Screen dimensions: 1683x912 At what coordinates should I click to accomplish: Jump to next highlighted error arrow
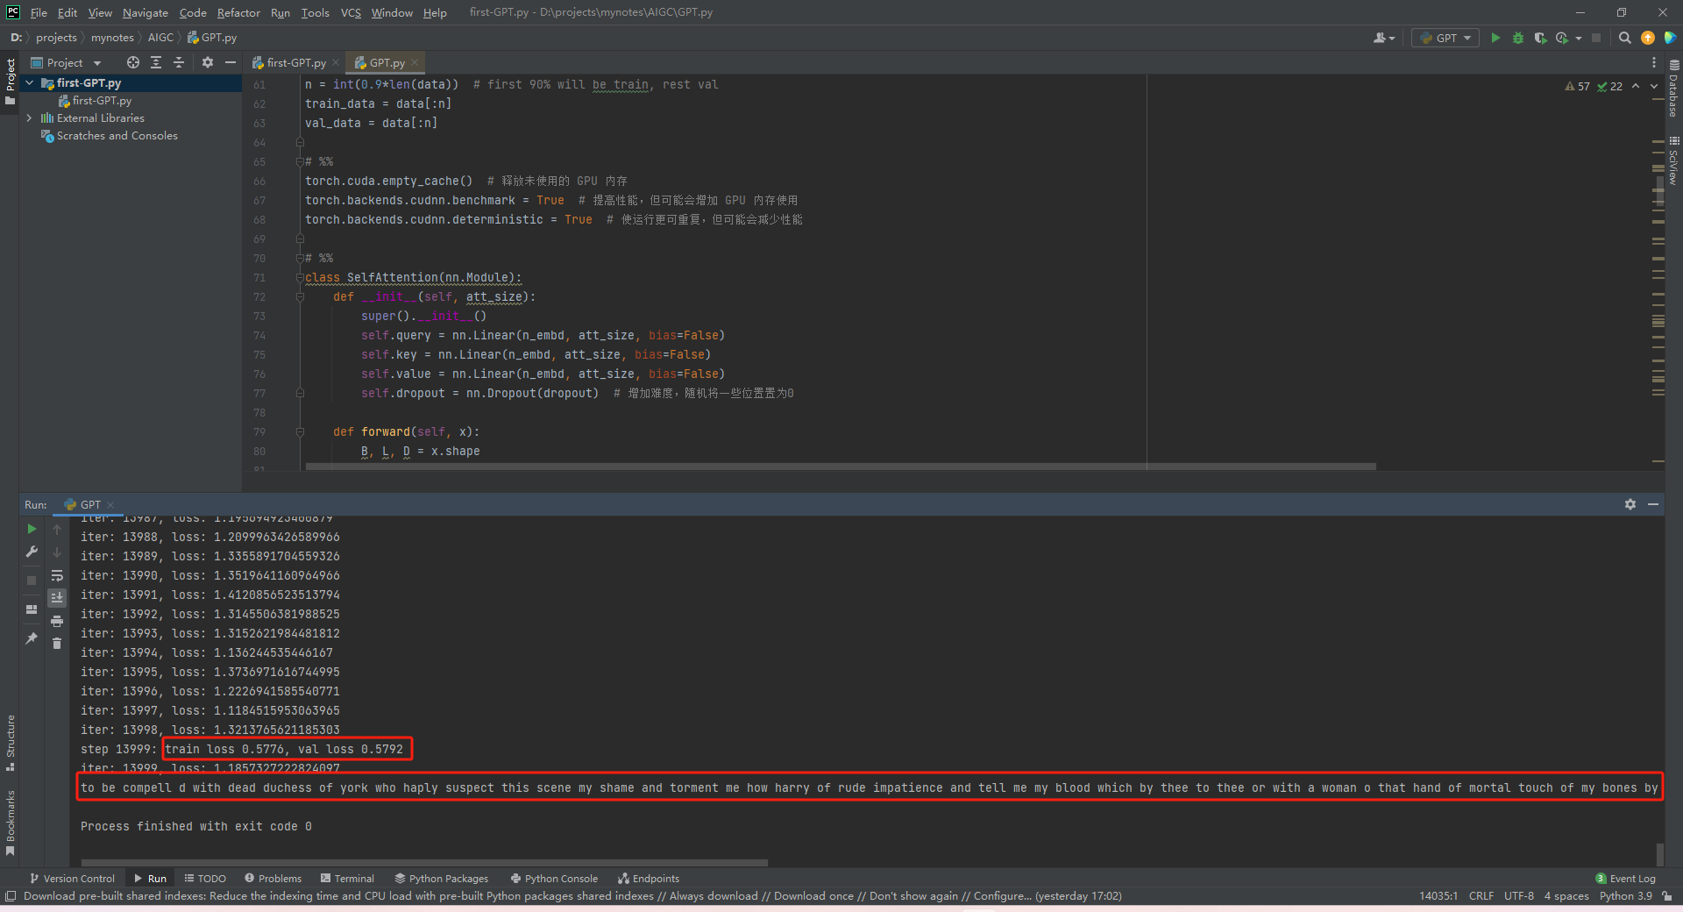click(x=1654, y=86)
